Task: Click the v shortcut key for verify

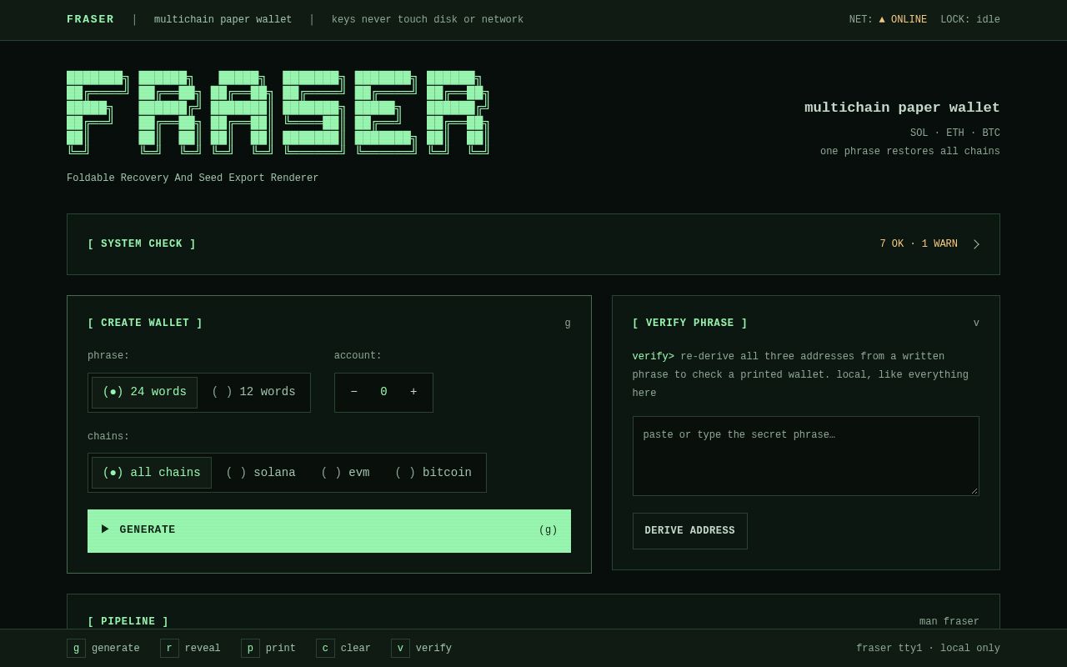Action: pyautogui.click(x=400, y=649)
